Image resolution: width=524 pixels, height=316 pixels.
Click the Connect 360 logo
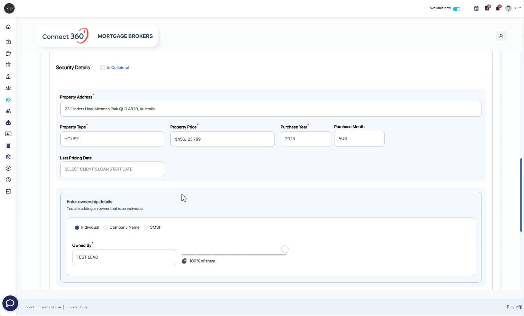point(65,36)
